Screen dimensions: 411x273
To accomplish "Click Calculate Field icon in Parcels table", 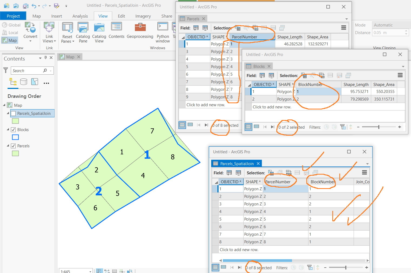I will point(205,28).
